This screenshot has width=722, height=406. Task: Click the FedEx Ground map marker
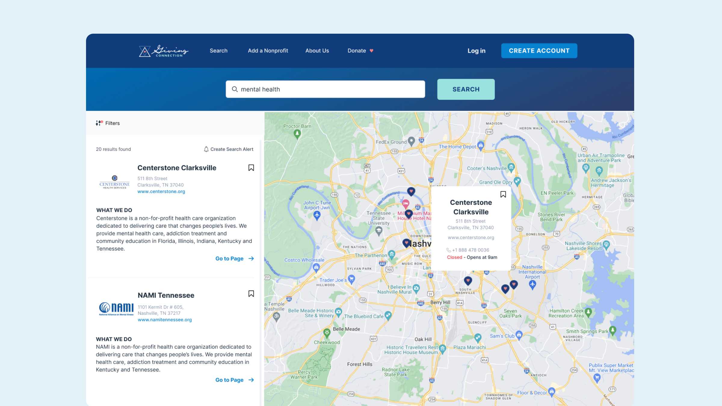(412, 142)
